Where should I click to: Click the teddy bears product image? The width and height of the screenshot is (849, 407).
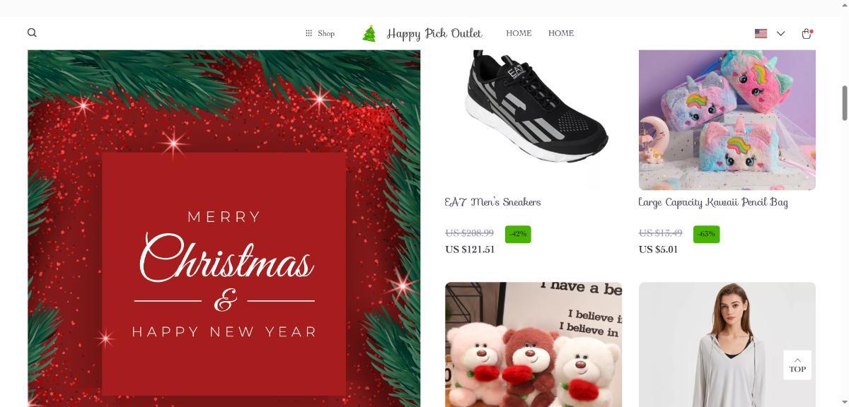[x=533, y=344]
